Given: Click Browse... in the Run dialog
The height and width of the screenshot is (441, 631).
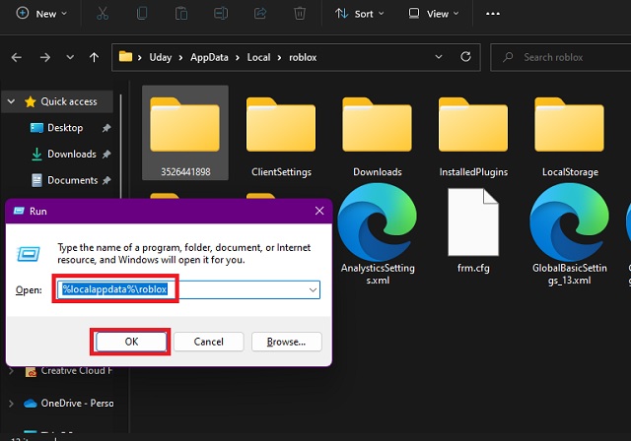Looking at the screenshot, I should point(286,342).
